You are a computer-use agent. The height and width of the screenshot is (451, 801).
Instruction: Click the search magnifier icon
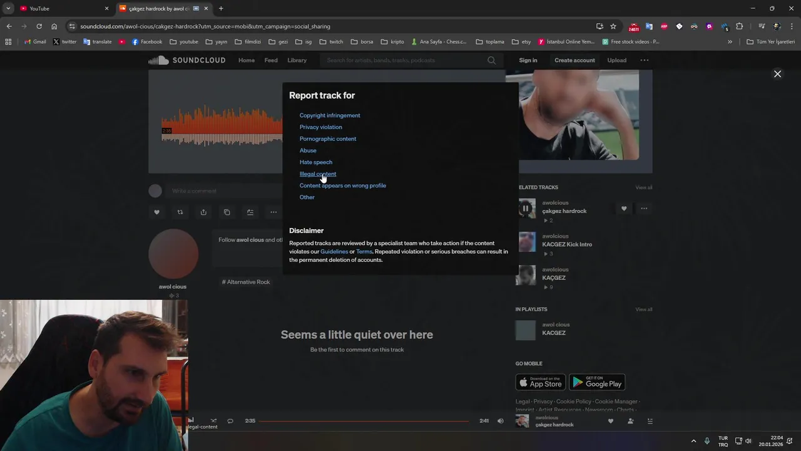[491, 60]
